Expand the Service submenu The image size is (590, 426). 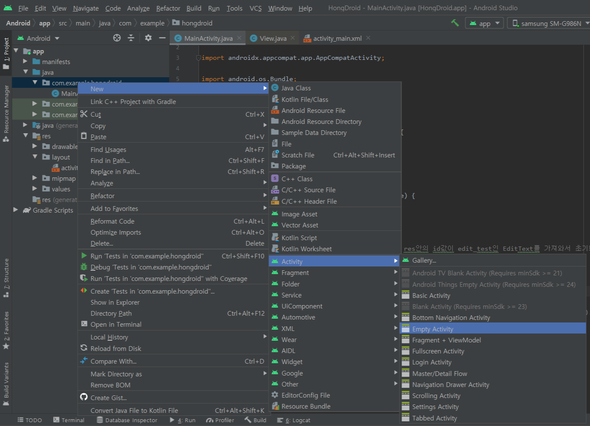click(335, 295)
